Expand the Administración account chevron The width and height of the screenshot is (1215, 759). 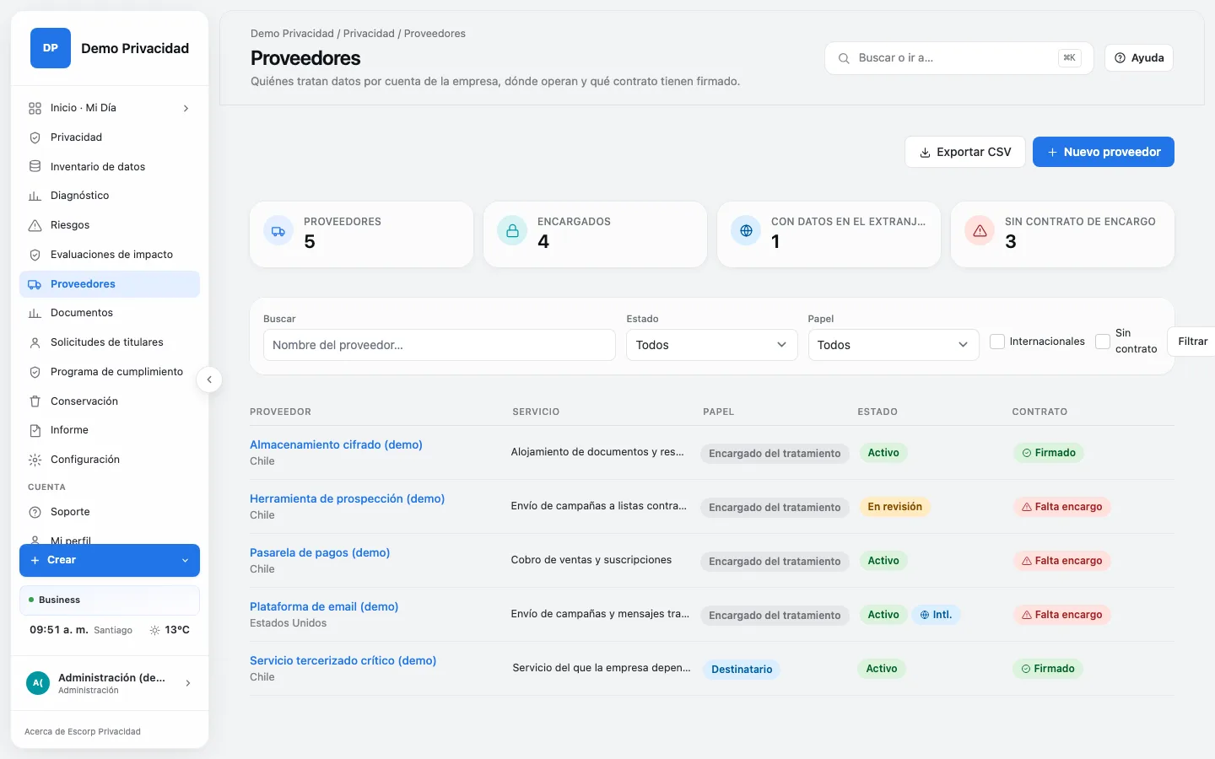[x=187, y=683]
